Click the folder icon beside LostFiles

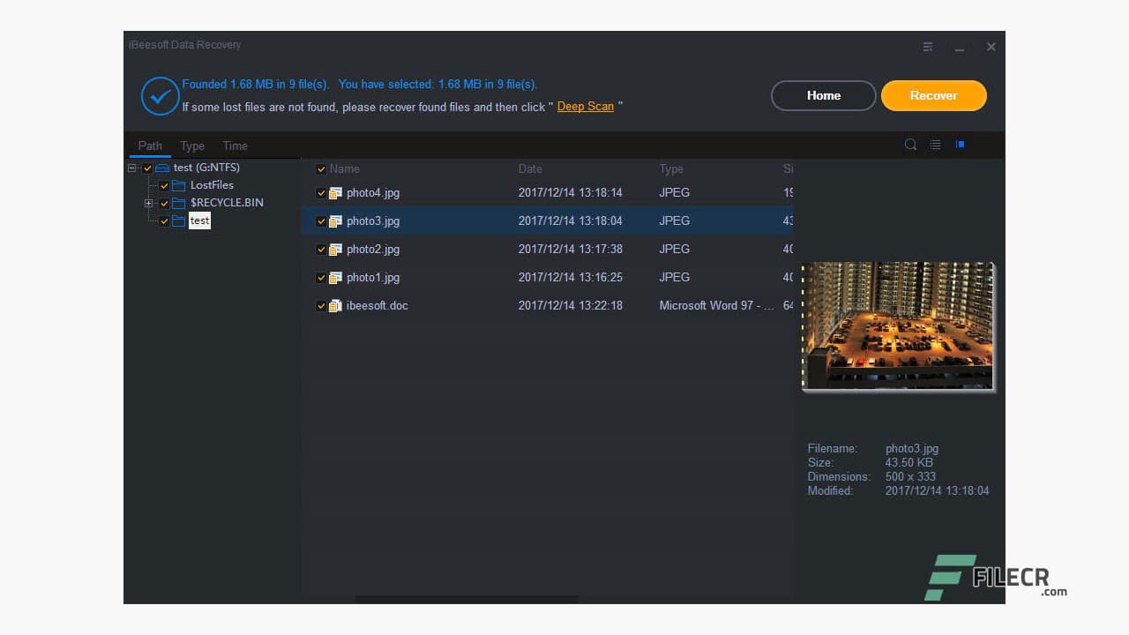[179, 185]
